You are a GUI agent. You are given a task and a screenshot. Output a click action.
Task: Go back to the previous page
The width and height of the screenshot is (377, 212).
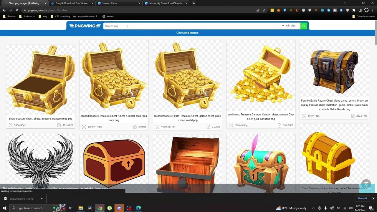coord(4,10)
